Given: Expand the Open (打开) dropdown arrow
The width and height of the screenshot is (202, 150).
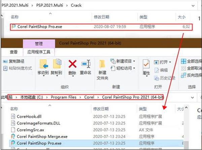Looking at the screenshot, I should click(170, 62).
